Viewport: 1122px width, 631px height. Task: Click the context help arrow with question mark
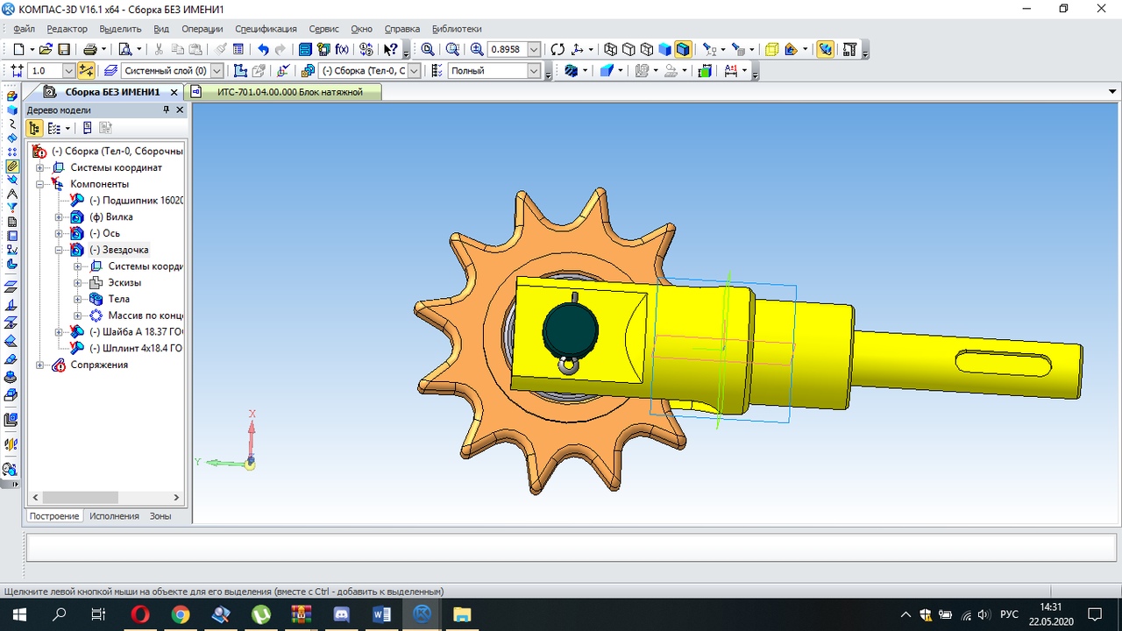coord(391,50)
